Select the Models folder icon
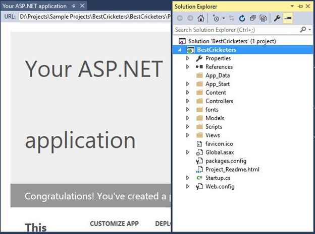315x234 pixels. pyautogui.click(x=199, y=118)
